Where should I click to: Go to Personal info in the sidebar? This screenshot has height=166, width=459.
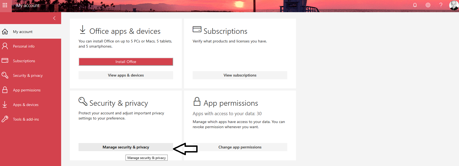(24, 46)
